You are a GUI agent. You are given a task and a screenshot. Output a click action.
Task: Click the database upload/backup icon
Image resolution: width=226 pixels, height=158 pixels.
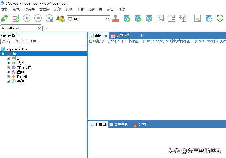[138, 18]
